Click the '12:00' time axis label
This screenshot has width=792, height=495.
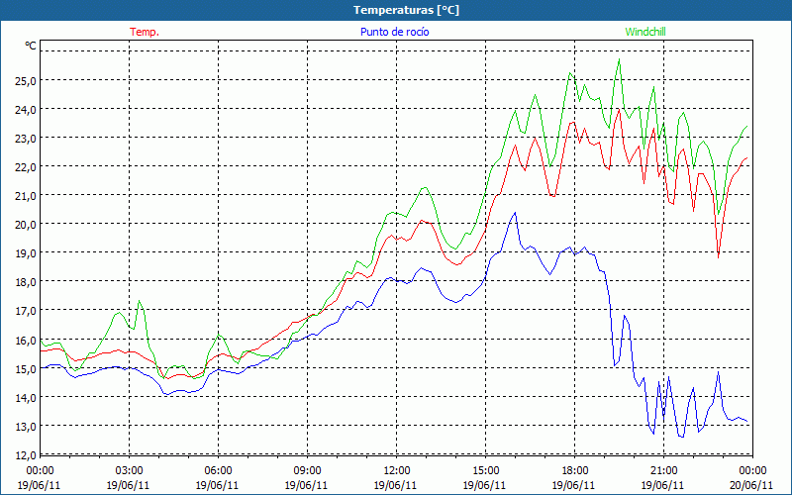[396, 471]
